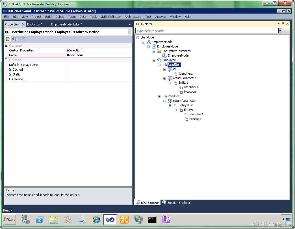Image resolution: width=295 pixels, height=229 pixels.
Task: Close the Properties tab
Action: 23,24
